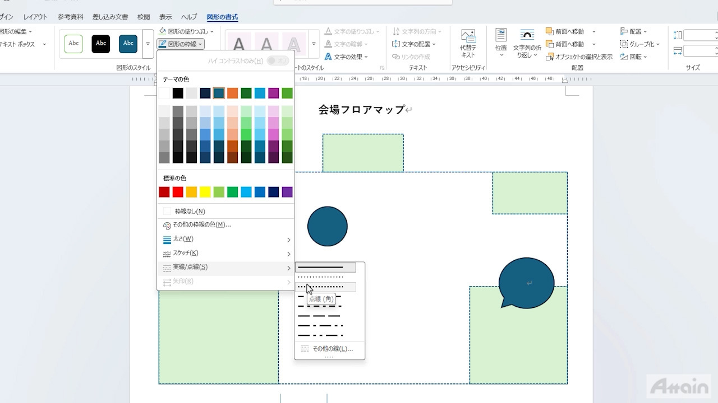718x403 pixels.
Task: Open 文字の塗りつぶし text fill
Action: point(352,31)
